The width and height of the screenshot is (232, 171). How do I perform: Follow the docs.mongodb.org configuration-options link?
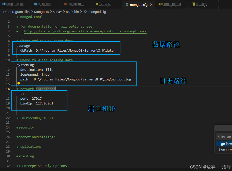85,31
